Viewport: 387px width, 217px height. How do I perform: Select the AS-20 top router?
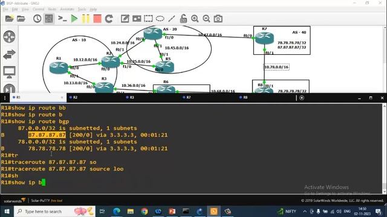[153, 34]
